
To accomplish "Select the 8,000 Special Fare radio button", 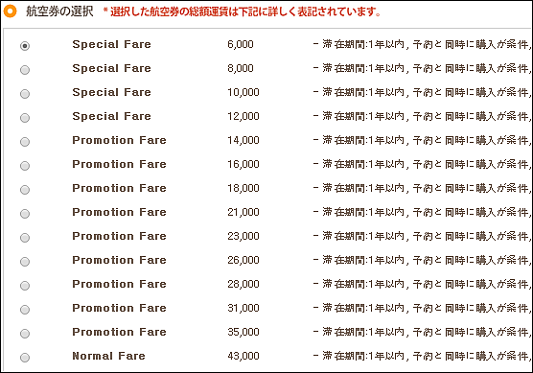I will 25,70.
